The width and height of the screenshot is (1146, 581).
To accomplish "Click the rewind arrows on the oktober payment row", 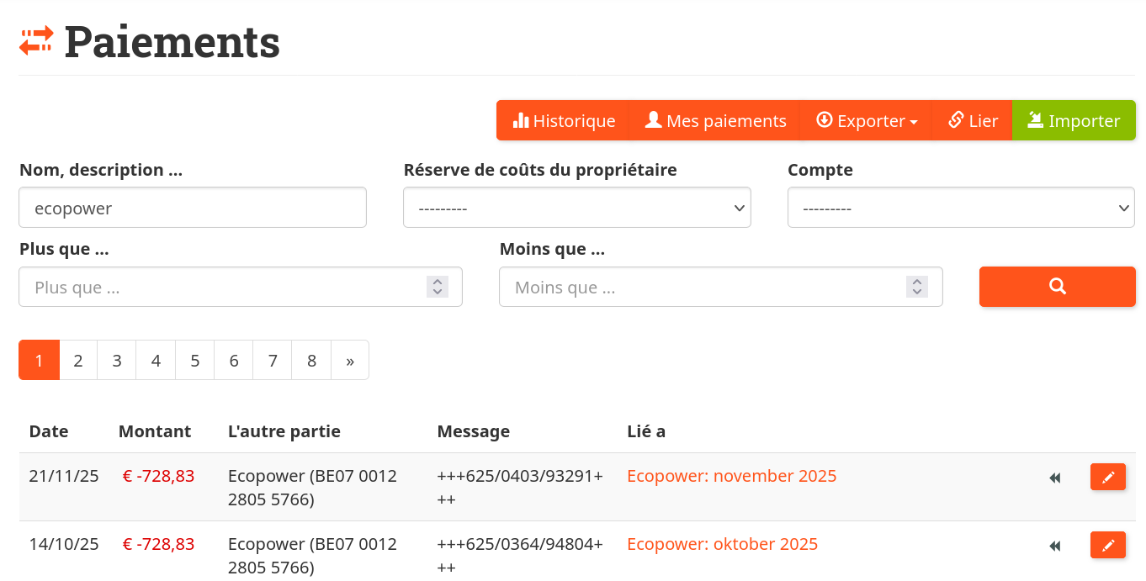I will point(1054,545).
